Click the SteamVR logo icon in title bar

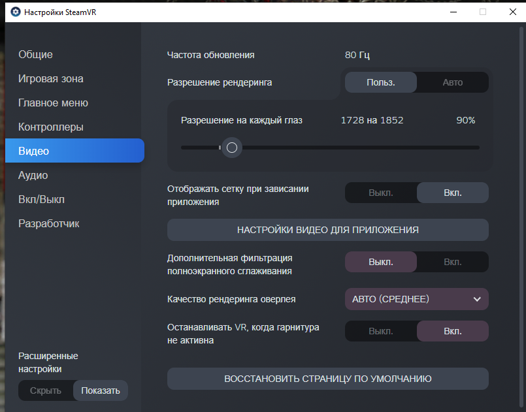pyautogui.click(x=16, y=12)
